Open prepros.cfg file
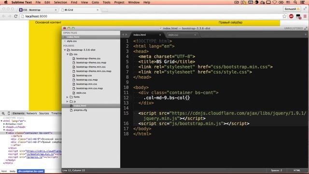Screen dimensions: 309x174 point(80,110)
